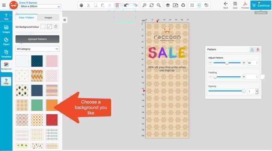
Task: Switch to the Images tab
Action: 48,17
